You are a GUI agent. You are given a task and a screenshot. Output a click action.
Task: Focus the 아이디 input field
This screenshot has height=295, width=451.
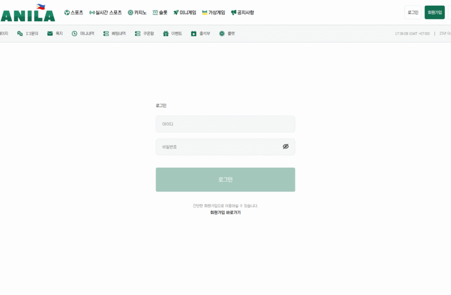tap(225, 124)
